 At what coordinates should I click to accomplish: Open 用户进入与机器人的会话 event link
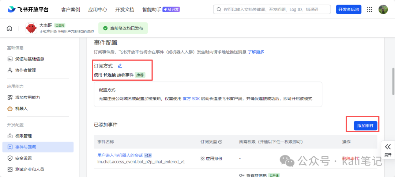(120, 155)
